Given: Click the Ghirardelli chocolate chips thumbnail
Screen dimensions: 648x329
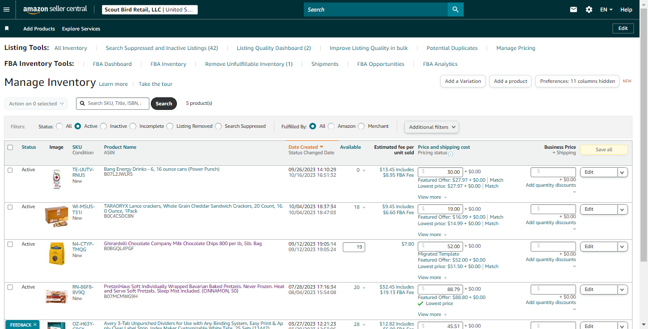Looking at the screenshot, I should [x=56, y=254].
